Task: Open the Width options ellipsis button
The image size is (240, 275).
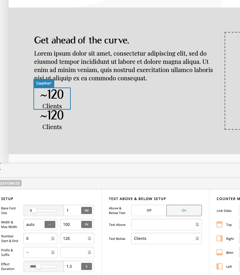Action: coord(50,224)
